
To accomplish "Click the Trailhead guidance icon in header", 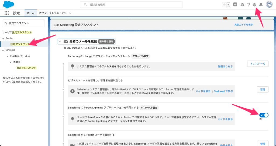I will [x=242, y=5].
